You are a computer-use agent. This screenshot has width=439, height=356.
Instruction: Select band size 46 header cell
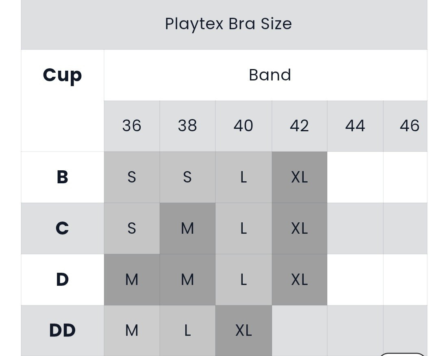[405, 126]
